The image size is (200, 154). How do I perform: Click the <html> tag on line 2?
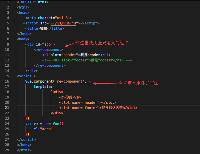(x=23, y=7)
